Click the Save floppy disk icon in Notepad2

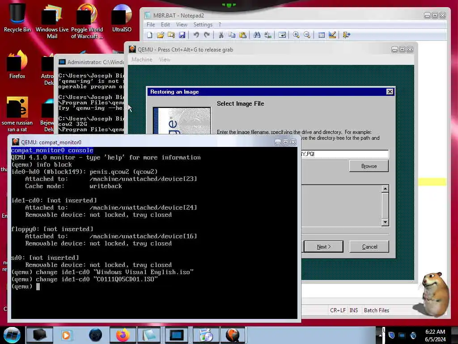tap(182, 35)
